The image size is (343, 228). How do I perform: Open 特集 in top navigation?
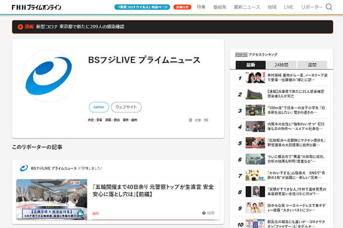pos(201,7)
